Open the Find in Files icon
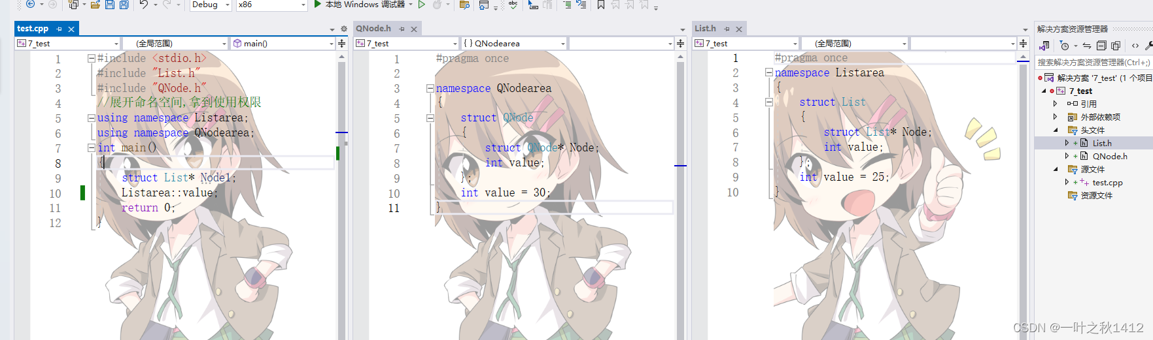This screenshot has height=340, width=1153. [x=464, y=5]
